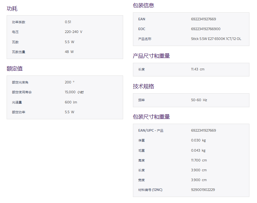Select the product length 11.43 cm
The width and height of the screenshot is (257, 203).
(x=198, y=69)
